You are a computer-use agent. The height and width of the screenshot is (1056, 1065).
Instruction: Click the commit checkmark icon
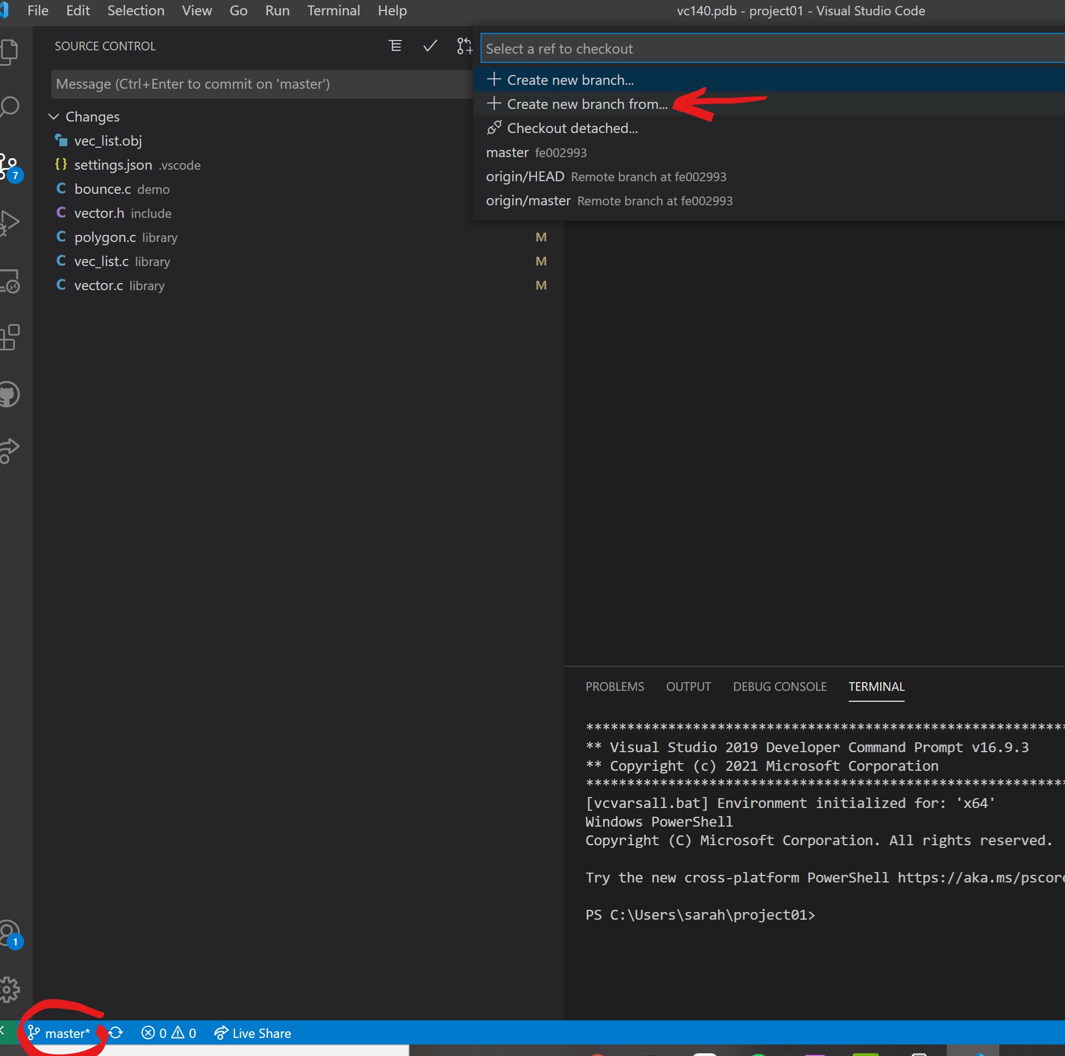[x=428, y=45]
